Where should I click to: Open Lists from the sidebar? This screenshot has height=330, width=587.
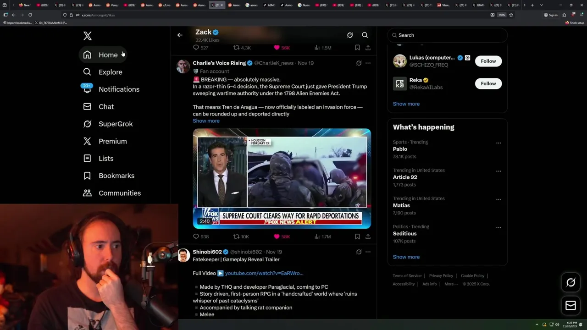[x=98, y=159]
